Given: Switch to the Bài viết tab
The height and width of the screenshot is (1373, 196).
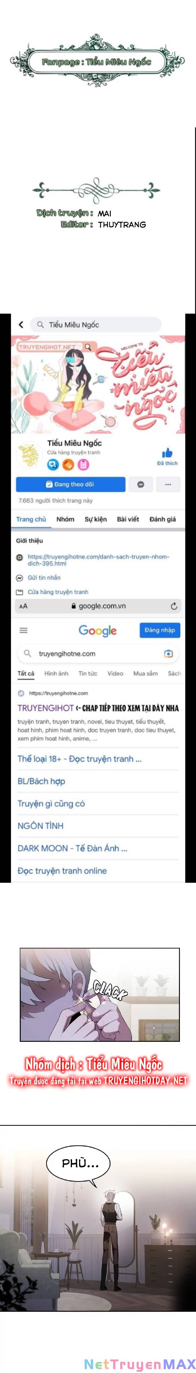Looking at the screenshot, I should point(128,519).
